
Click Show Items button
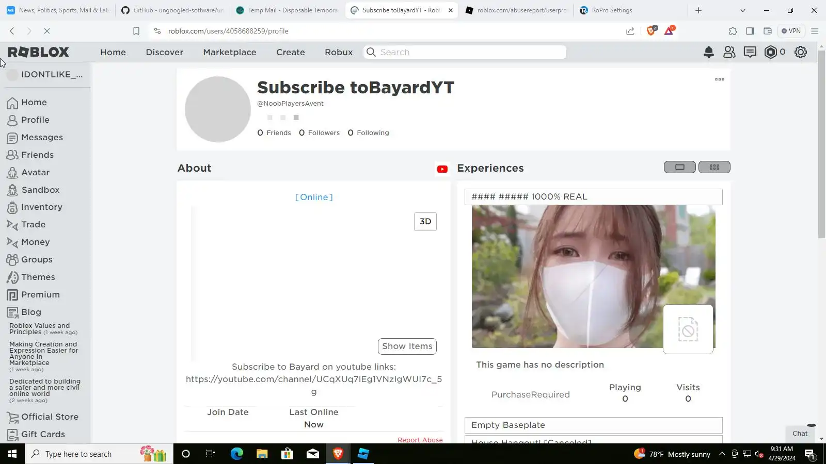[x=407, y=346]
